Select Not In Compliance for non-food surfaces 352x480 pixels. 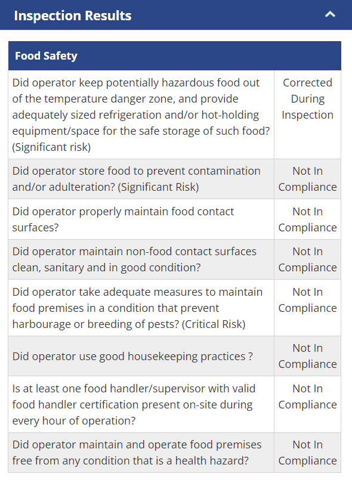pyautogui.click(x=308, y=259)
